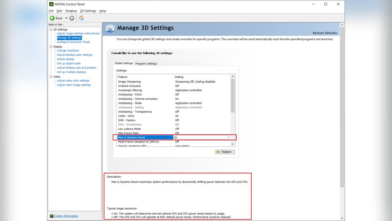This screenshot has height=221, width=392.
Task: Select Manage 3D settings in task tree
Action: [x=69, y=38]
